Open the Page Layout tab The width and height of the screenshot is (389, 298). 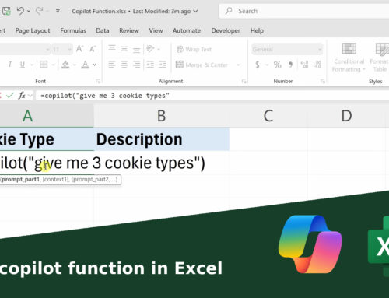coord(33,30)
